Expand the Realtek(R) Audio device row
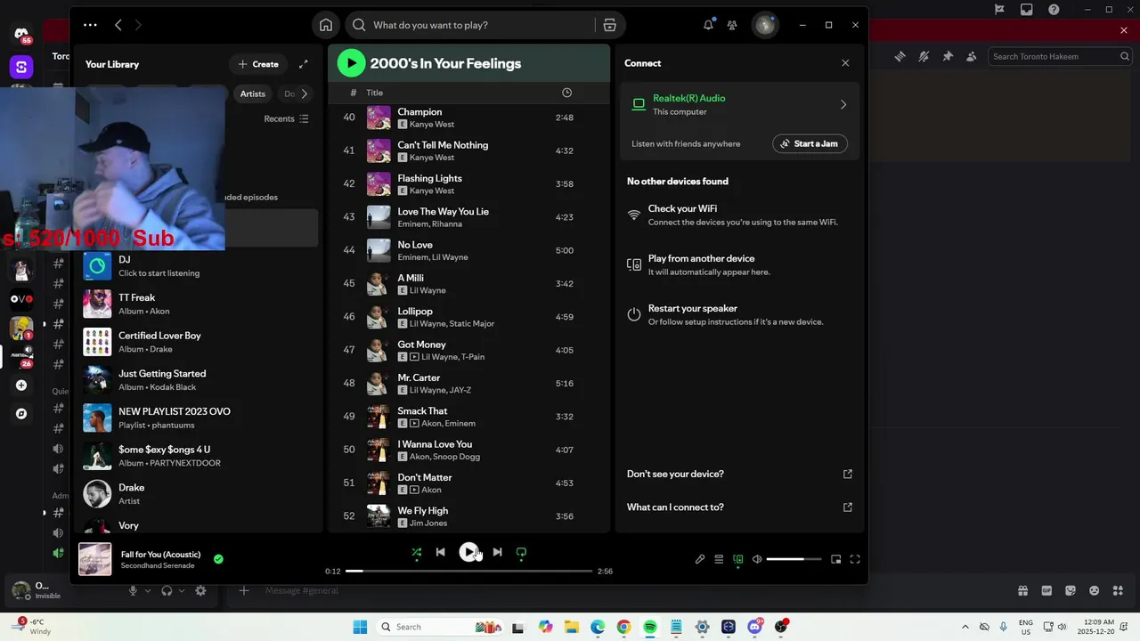This screenshot has width=1140, height=641. [x=739, y=104]
